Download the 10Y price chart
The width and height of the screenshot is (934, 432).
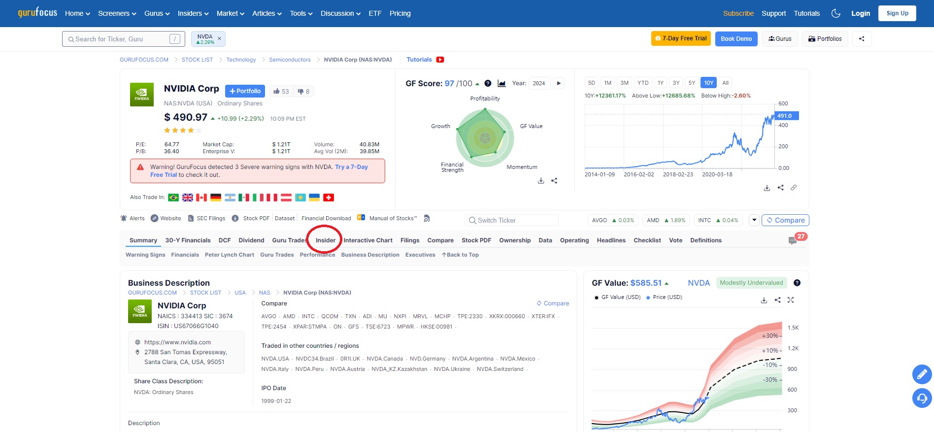[x=767, y=188]
